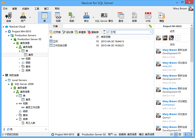195x138 pixels.
Task: Click the second member avatar under 成员
Action: click(x=165, y=38)
